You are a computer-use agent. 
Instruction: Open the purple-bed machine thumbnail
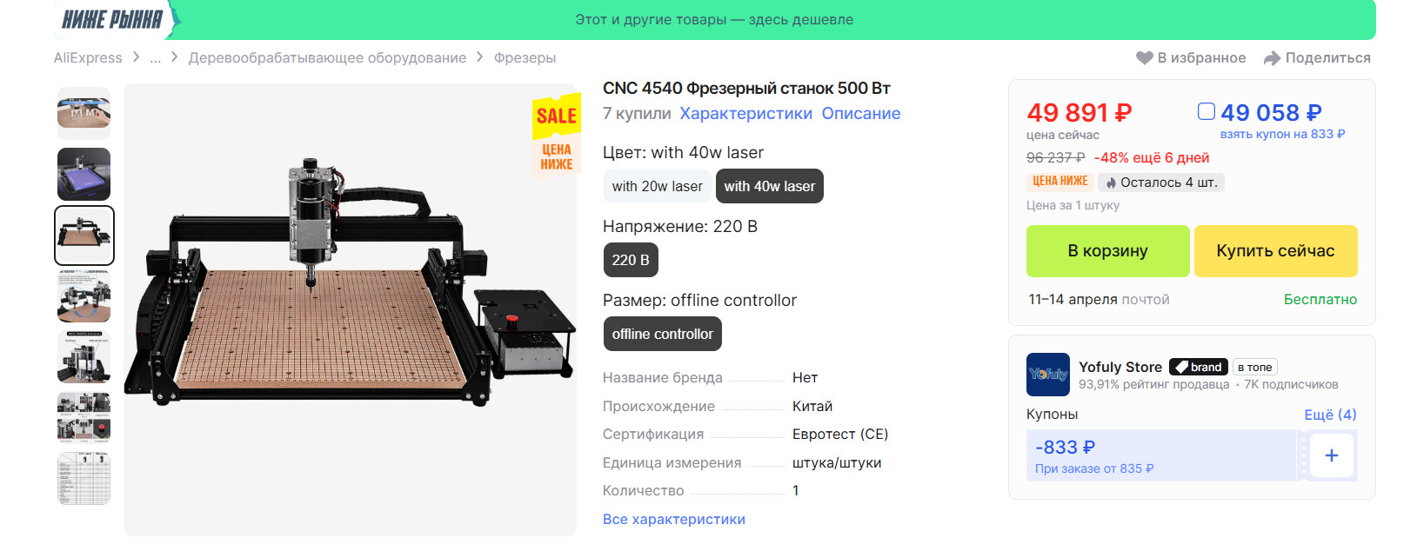pos(84,174)
